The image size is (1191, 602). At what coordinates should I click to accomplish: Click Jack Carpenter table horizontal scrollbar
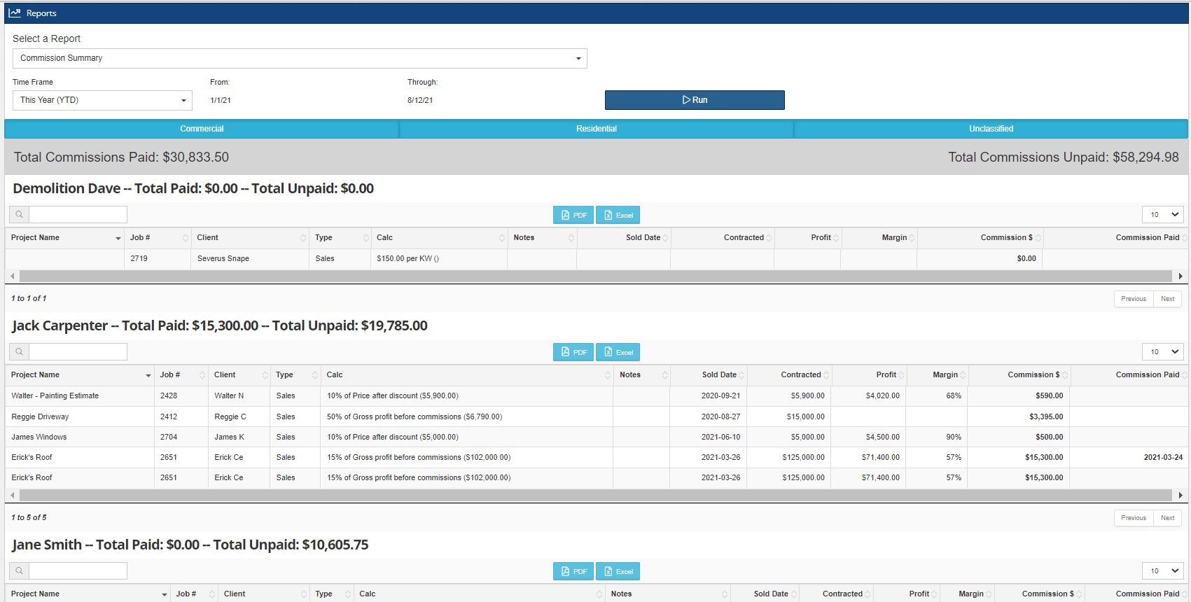[x=595, y=496]
